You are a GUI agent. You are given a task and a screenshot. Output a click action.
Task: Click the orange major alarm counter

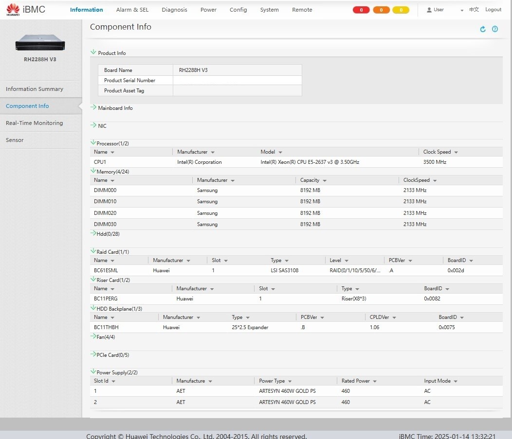click(381, 10)
